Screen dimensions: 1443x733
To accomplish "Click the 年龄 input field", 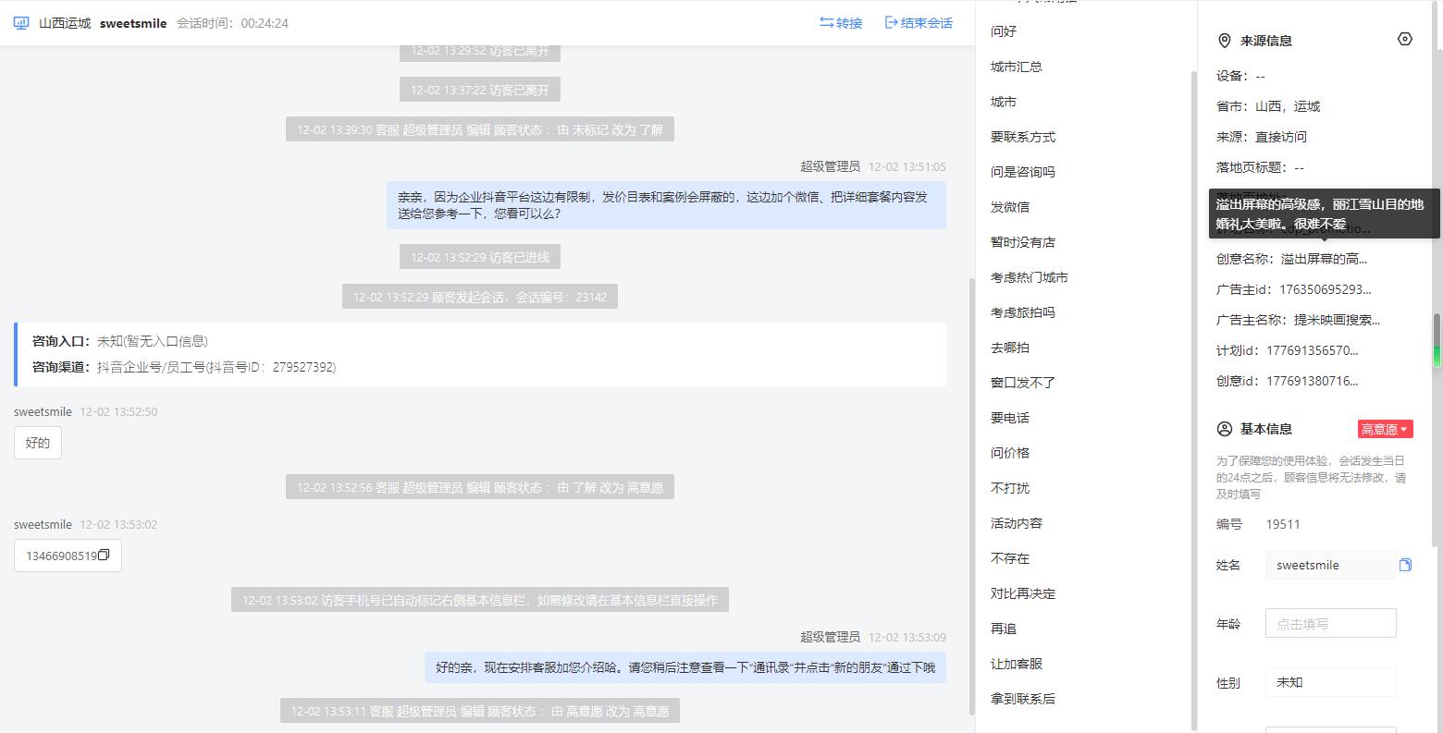I will [x=1330, y=624].
